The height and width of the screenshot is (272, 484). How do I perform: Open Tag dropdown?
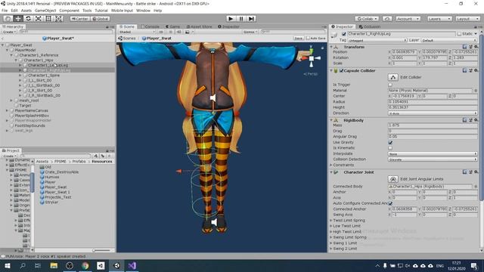(377, 40)
